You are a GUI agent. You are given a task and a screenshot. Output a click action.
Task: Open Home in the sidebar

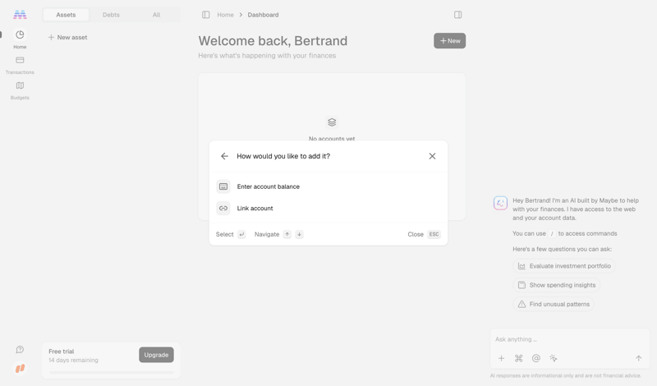(20, 39)
